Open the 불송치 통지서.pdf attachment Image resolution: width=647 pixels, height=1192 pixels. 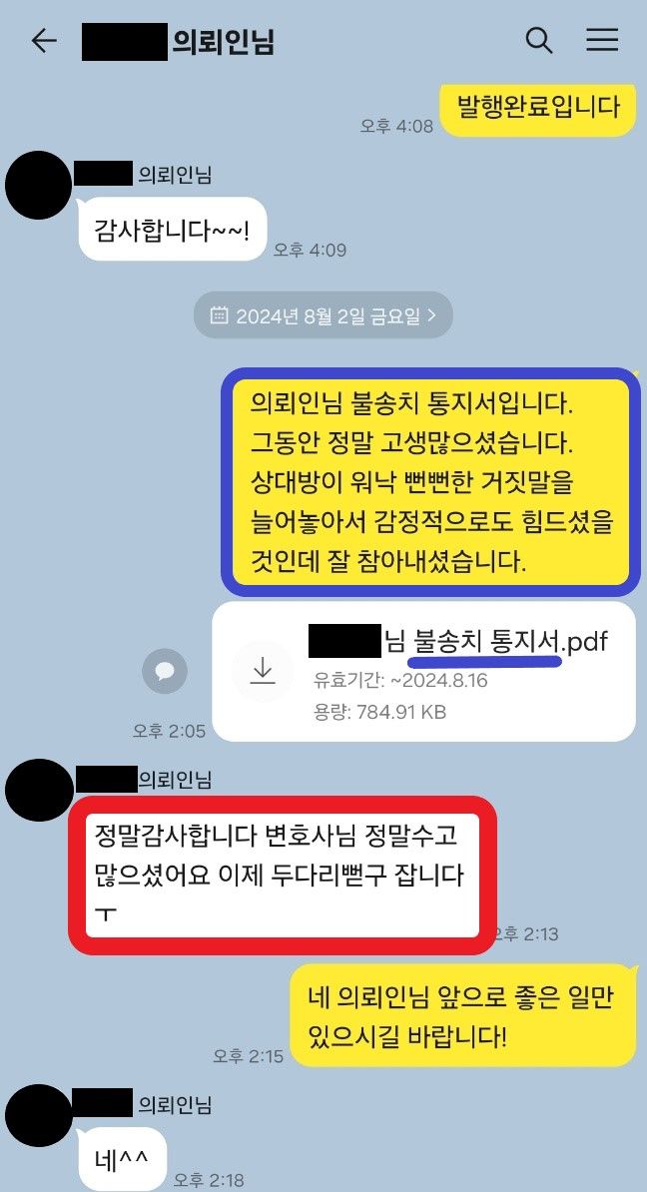click(423, 671)
